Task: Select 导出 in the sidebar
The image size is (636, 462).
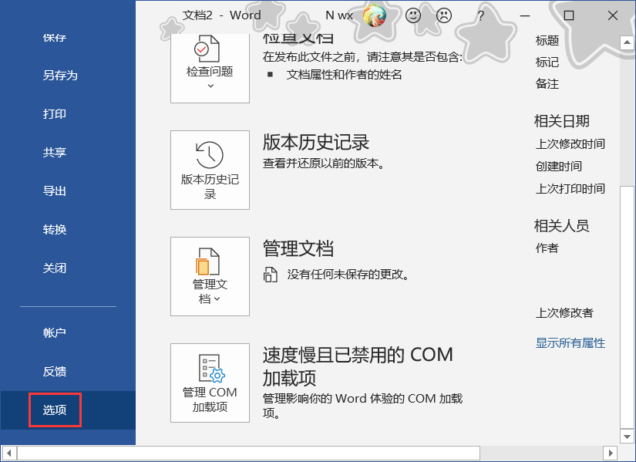Action: click(x=54, y=191)
